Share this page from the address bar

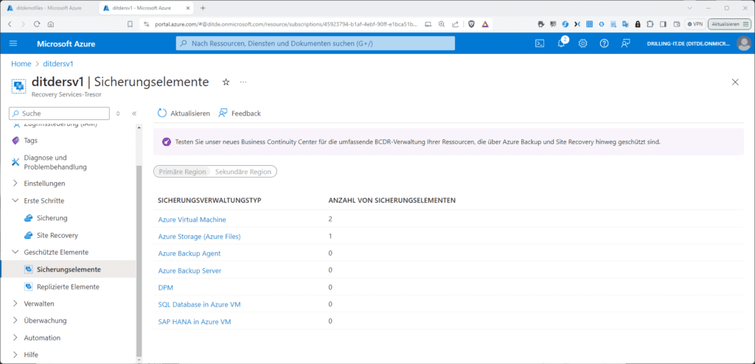click(455, 24)
